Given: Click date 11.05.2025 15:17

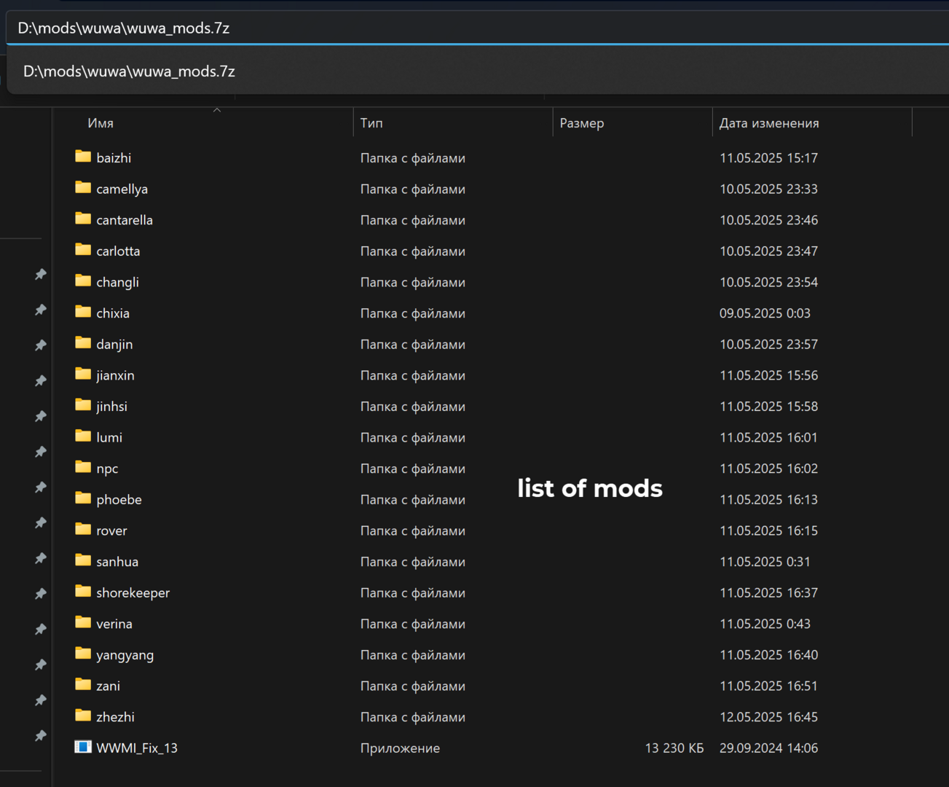Looking at the screenshot, I should (x=769, y=158).
